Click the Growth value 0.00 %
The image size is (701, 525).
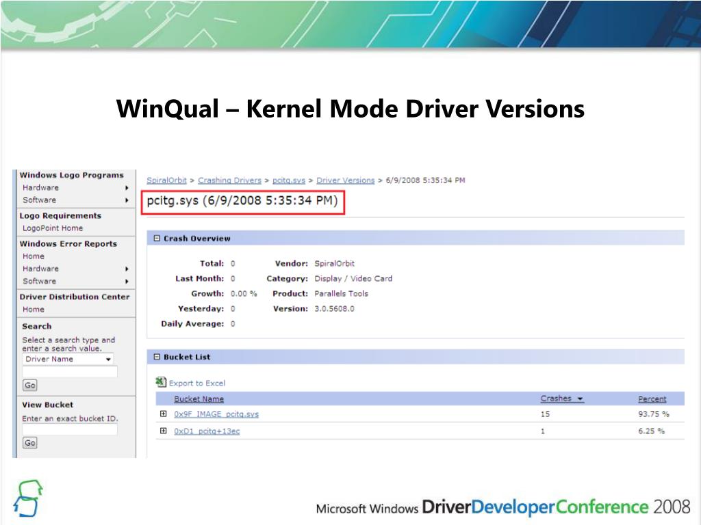click(x=244, y=294)
